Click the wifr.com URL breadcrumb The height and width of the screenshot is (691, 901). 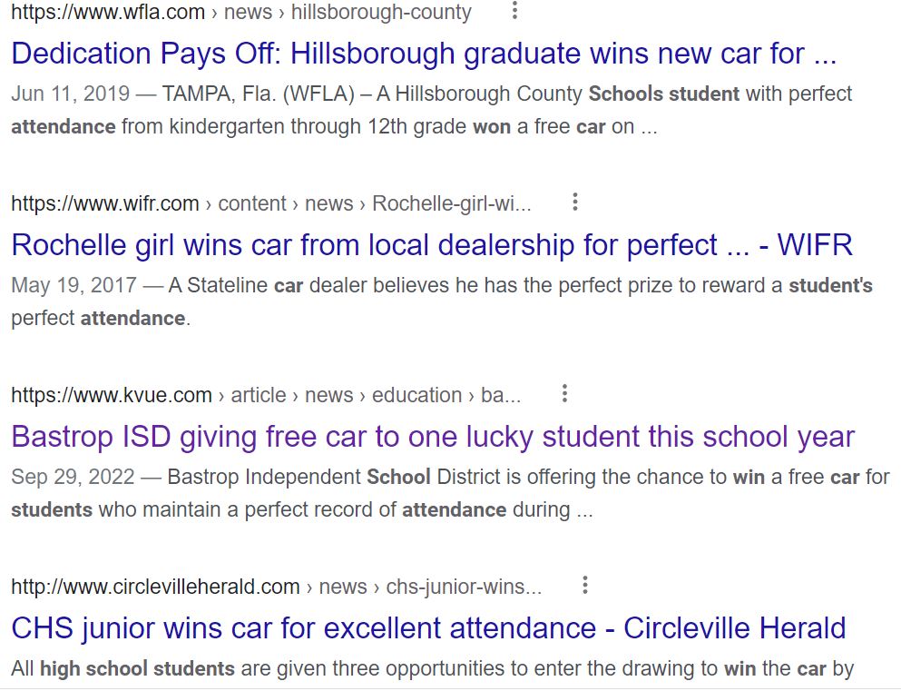tap(270, 203)
